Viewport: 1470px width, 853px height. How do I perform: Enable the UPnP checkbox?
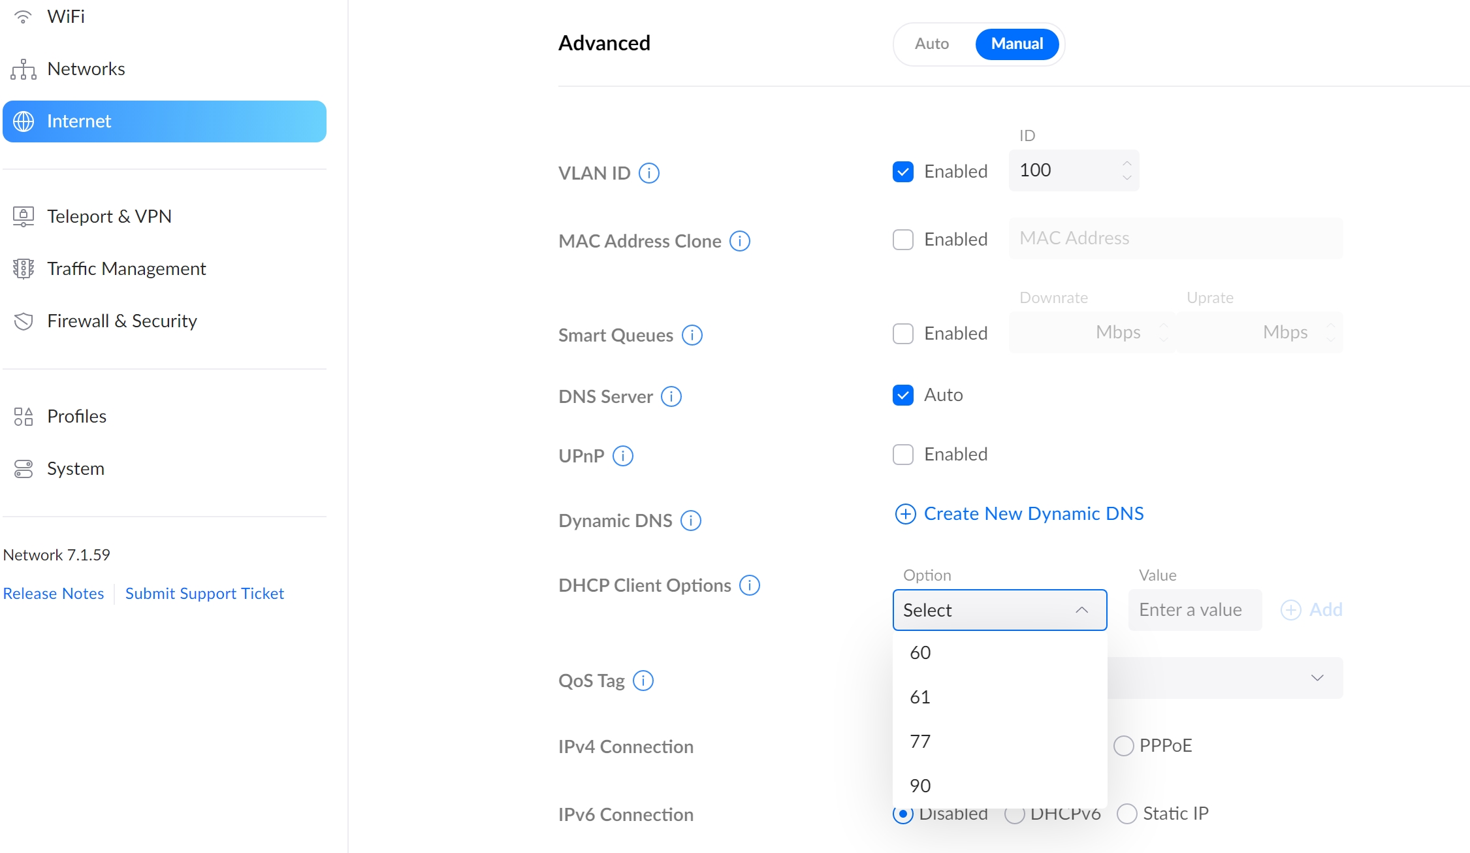click(903, 455)
